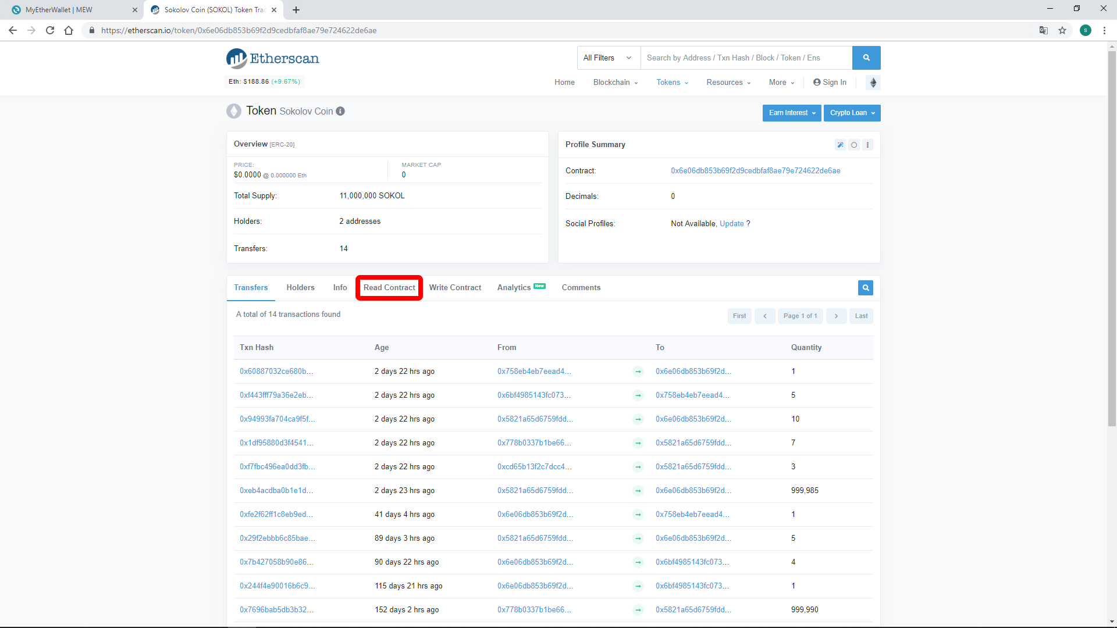
Task: Click the search input field on Etherscan
Action: (x=746, y=58)
